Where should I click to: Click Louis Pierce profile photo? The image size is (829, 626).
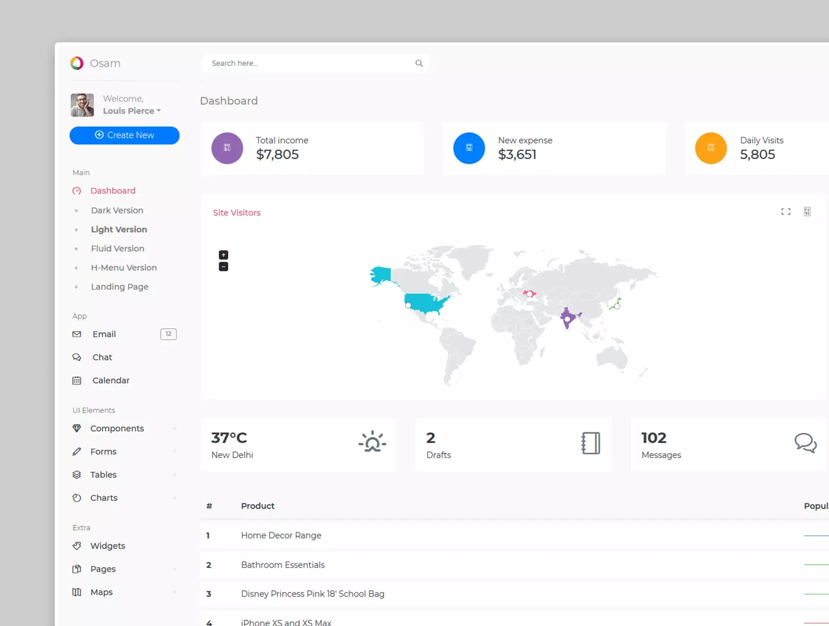82,105
